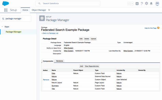Click the External Data Source type cell

pos(103,77)
